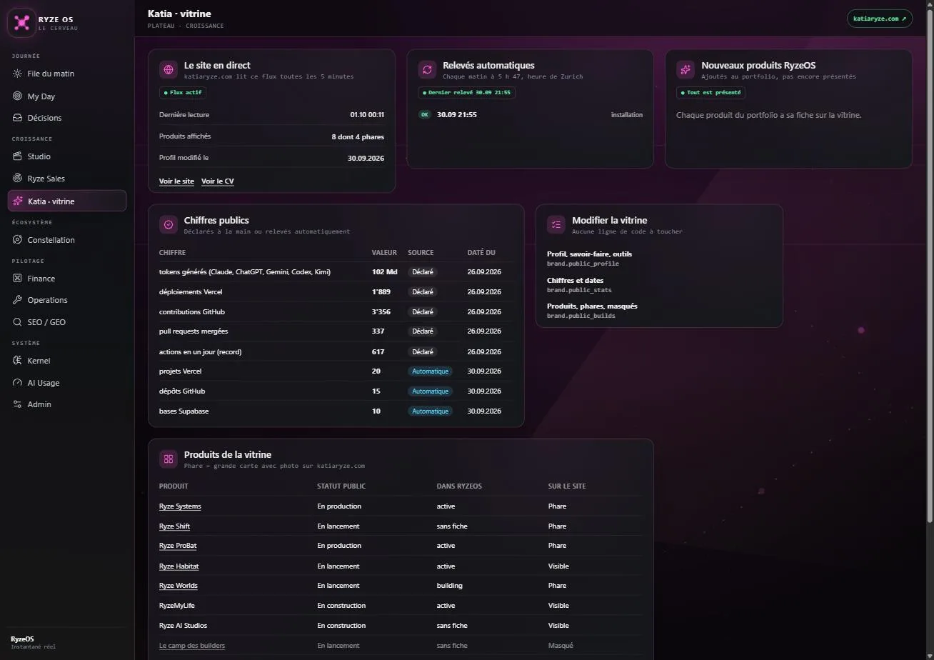Go to My Day in sidebar

tap(67, 96)
